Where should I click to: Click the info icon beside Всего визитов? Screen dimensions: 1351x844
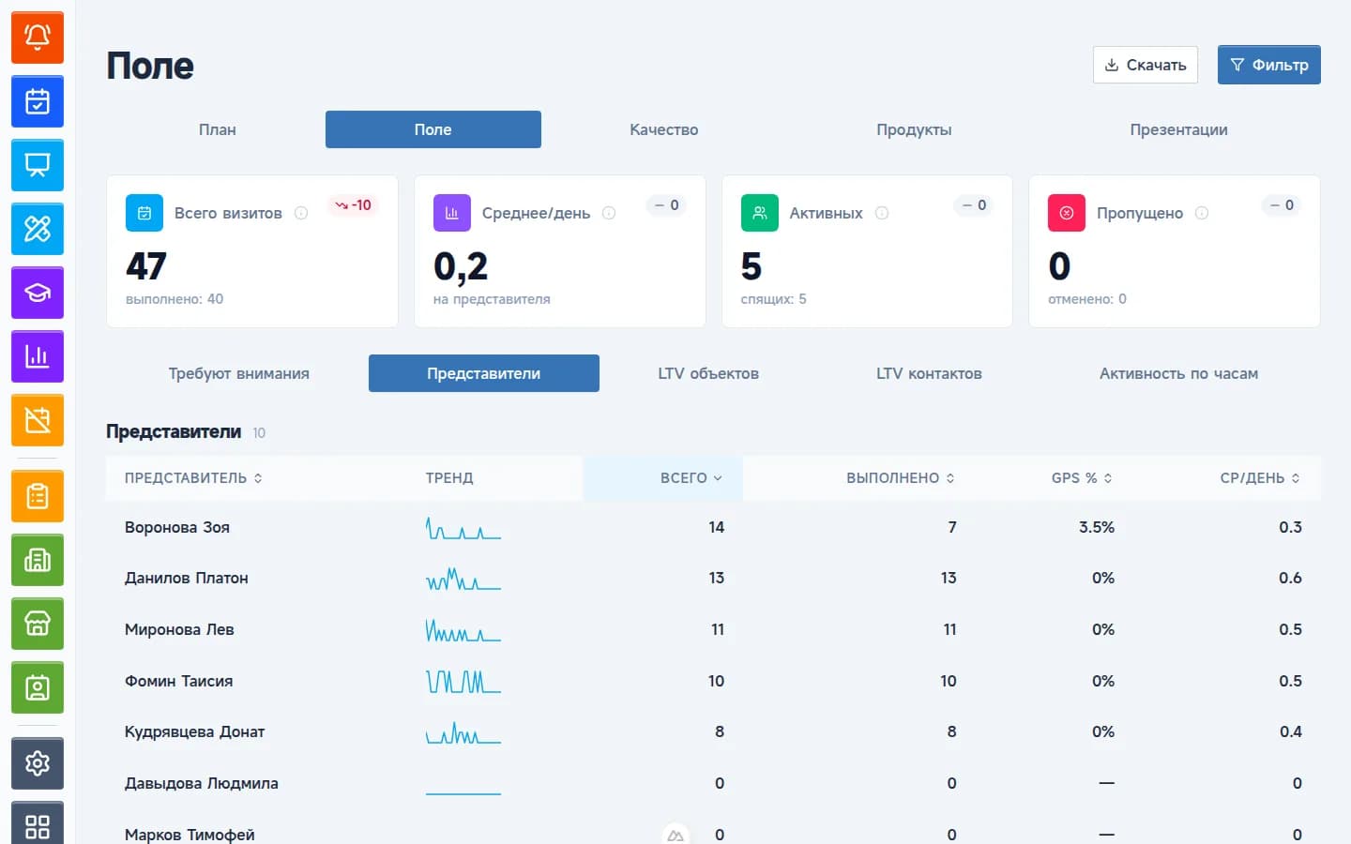coord(301,213)
